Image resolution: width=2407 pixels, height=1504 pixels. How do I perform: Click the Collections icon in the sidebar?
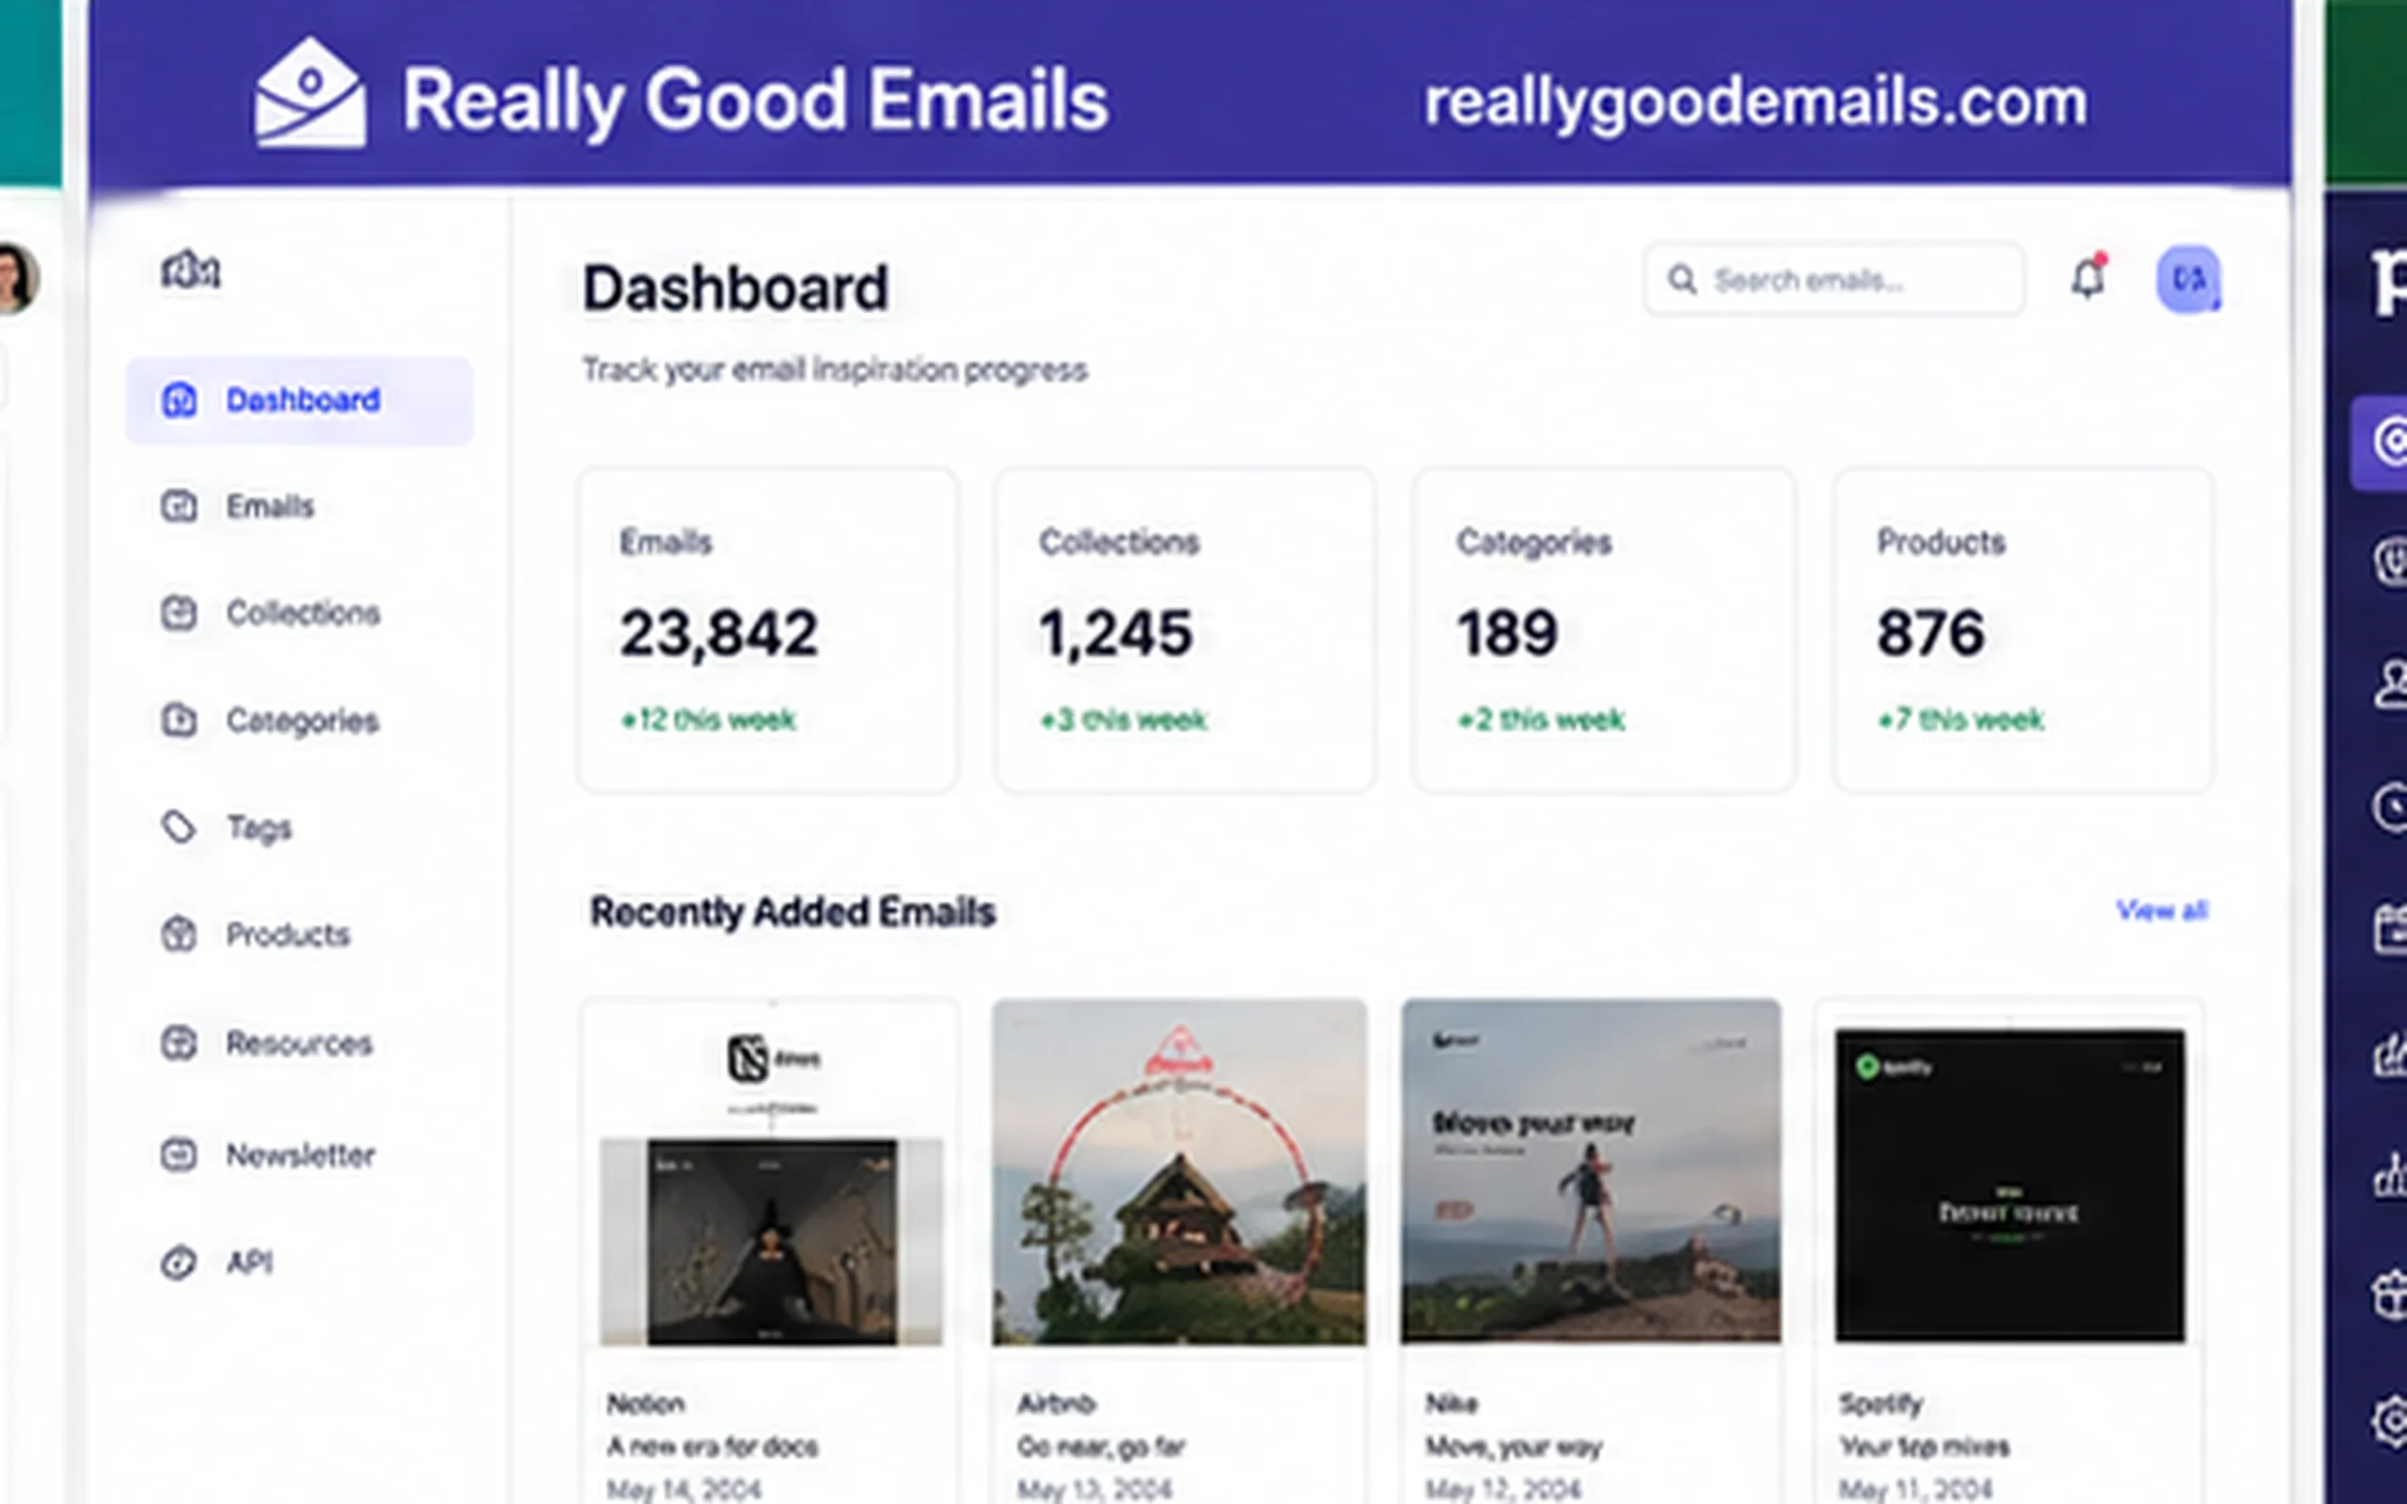pyautogui.click(x=179, y=613)
